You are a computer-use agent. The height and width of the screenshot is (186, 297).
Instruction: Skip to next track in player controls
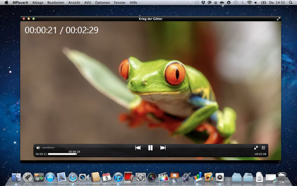click(x=163, y=148)
